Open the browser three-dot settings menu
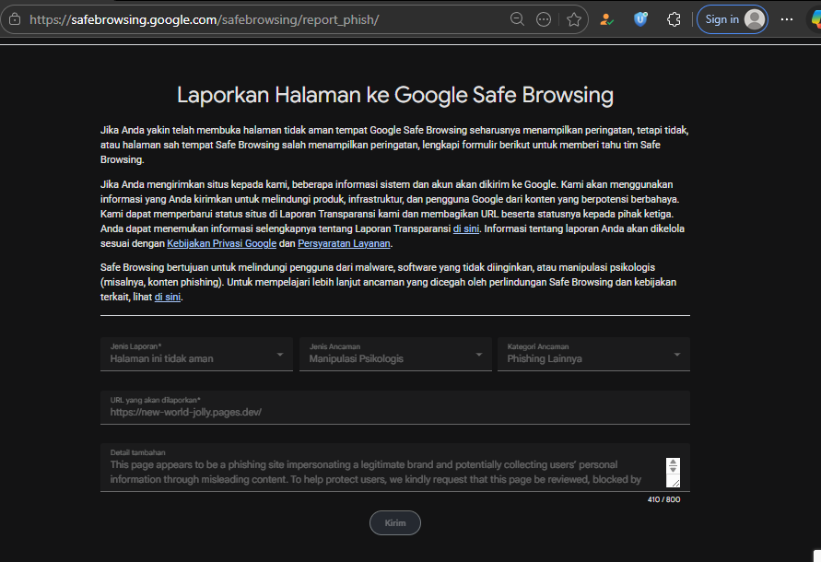This screenshot has width=821, height=562. click(x=786, y=19)
